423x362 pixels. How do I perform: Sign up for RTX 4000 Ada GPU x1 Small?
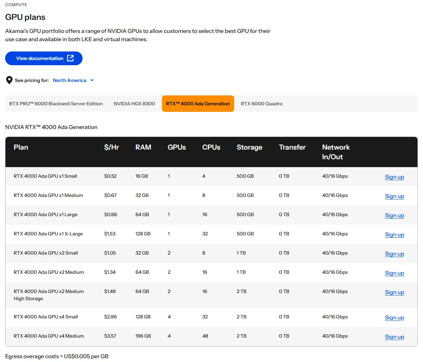tap(394, 177)
